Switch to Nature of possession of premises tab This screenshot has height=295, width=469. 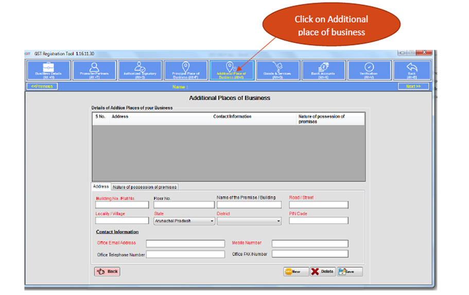coord(145,187)
